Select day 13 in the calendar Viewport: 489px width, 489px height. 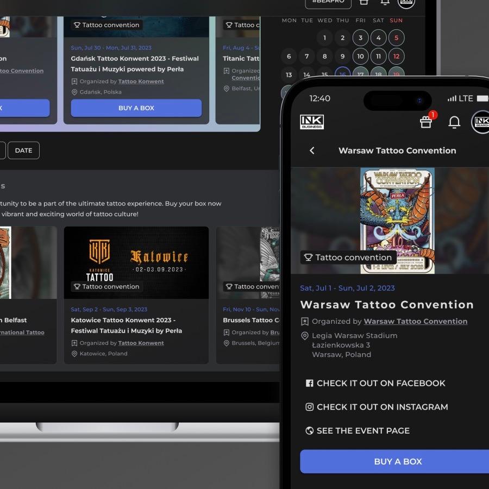coord(289,75)
